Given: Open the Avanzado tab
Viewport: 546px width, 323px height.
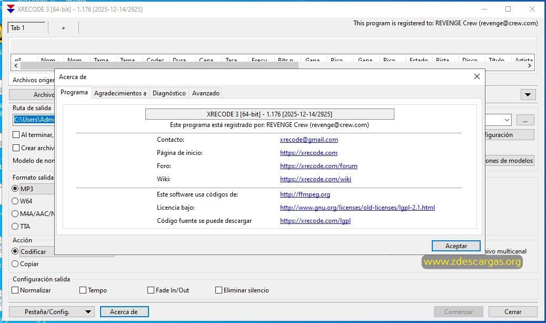Looking at the screenshot, I should (205, 93).
